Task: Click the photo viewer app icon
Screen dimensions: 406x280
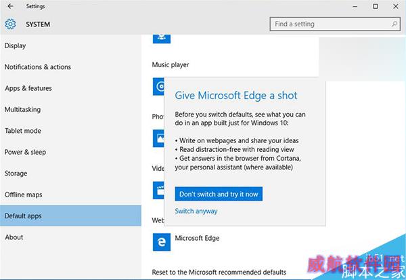Action: point(158,138)
